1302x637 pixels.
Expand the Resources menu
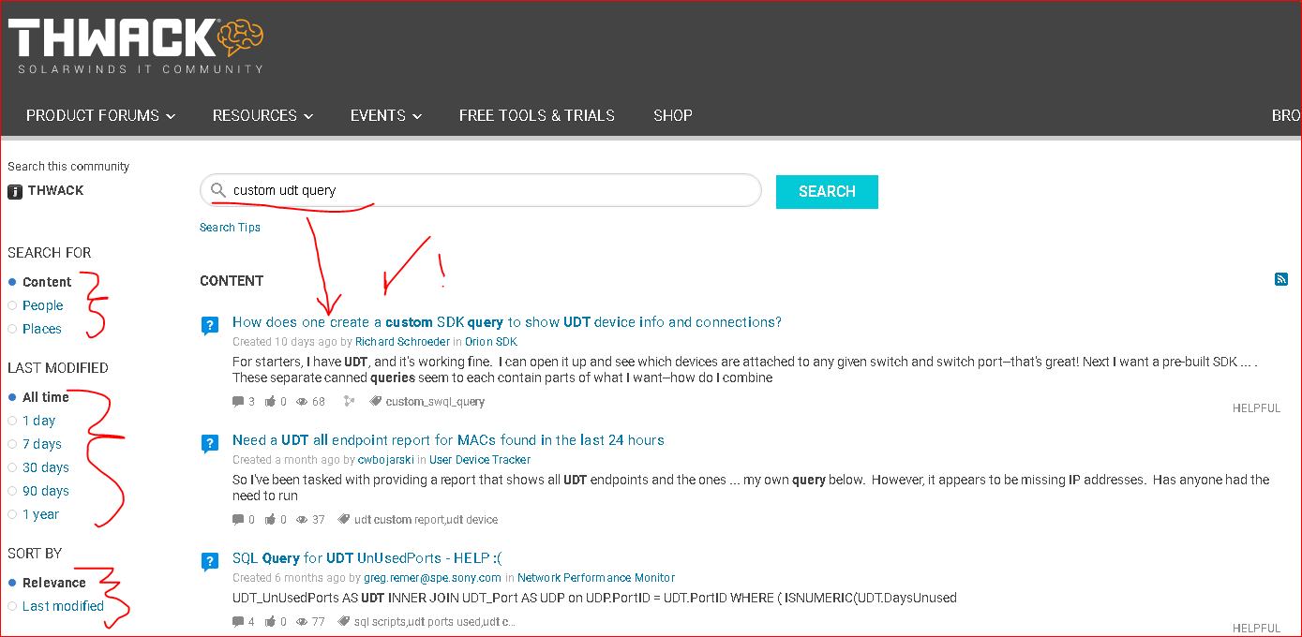(262, 115)
